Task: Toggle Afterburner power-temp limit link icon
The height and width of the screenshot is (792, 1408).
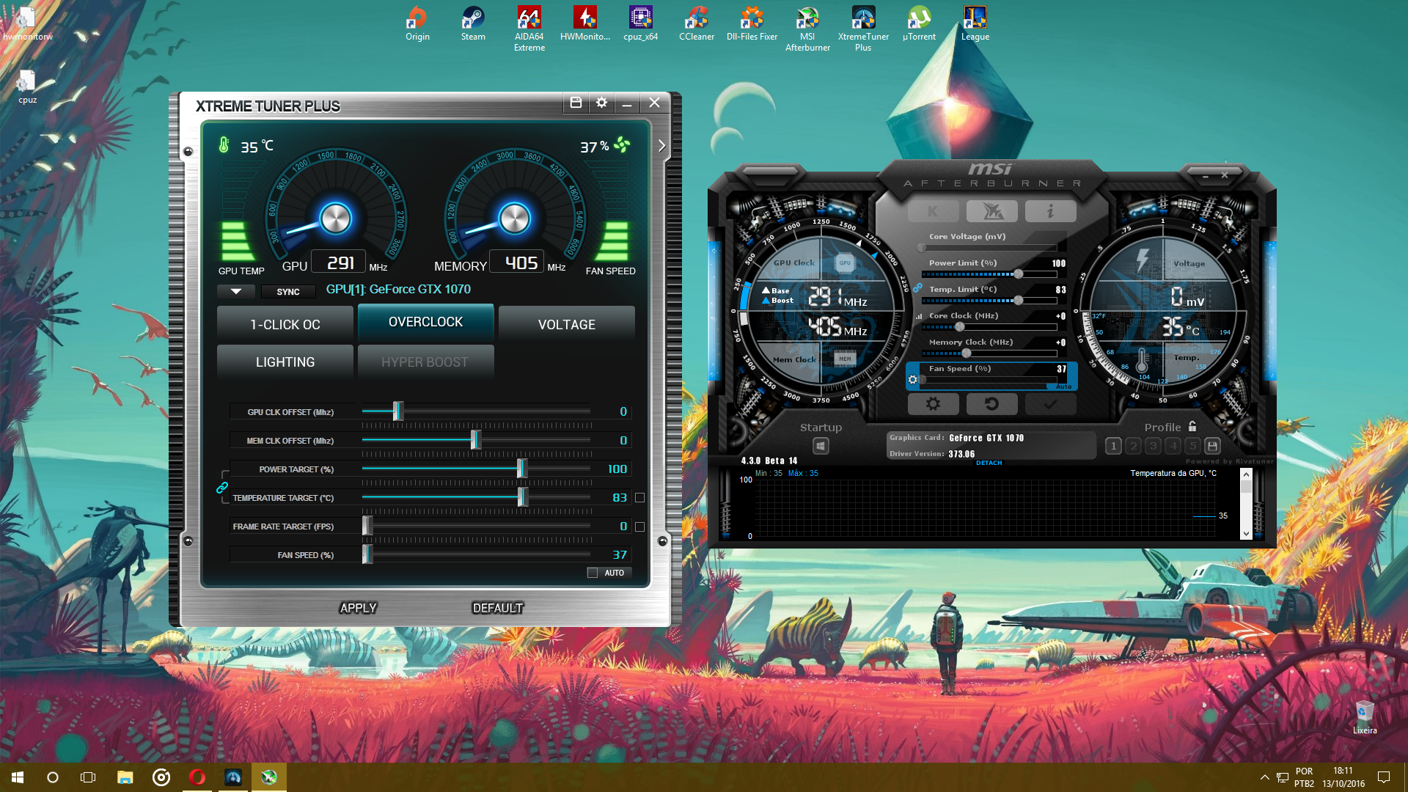Action: point(917,287)
